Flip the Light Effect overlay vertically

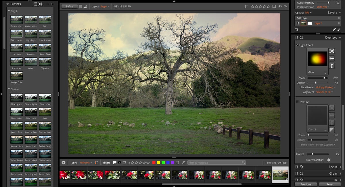[x=332, y=66]
